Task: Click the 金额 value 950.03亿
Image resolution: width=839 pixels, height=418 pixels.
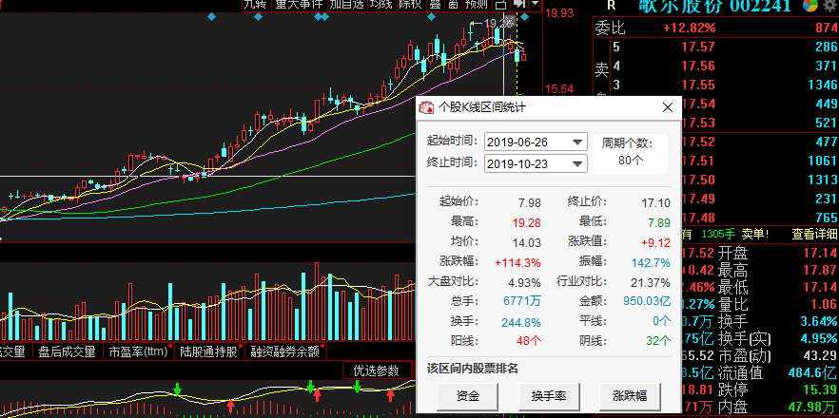Action: click(647, 301)
